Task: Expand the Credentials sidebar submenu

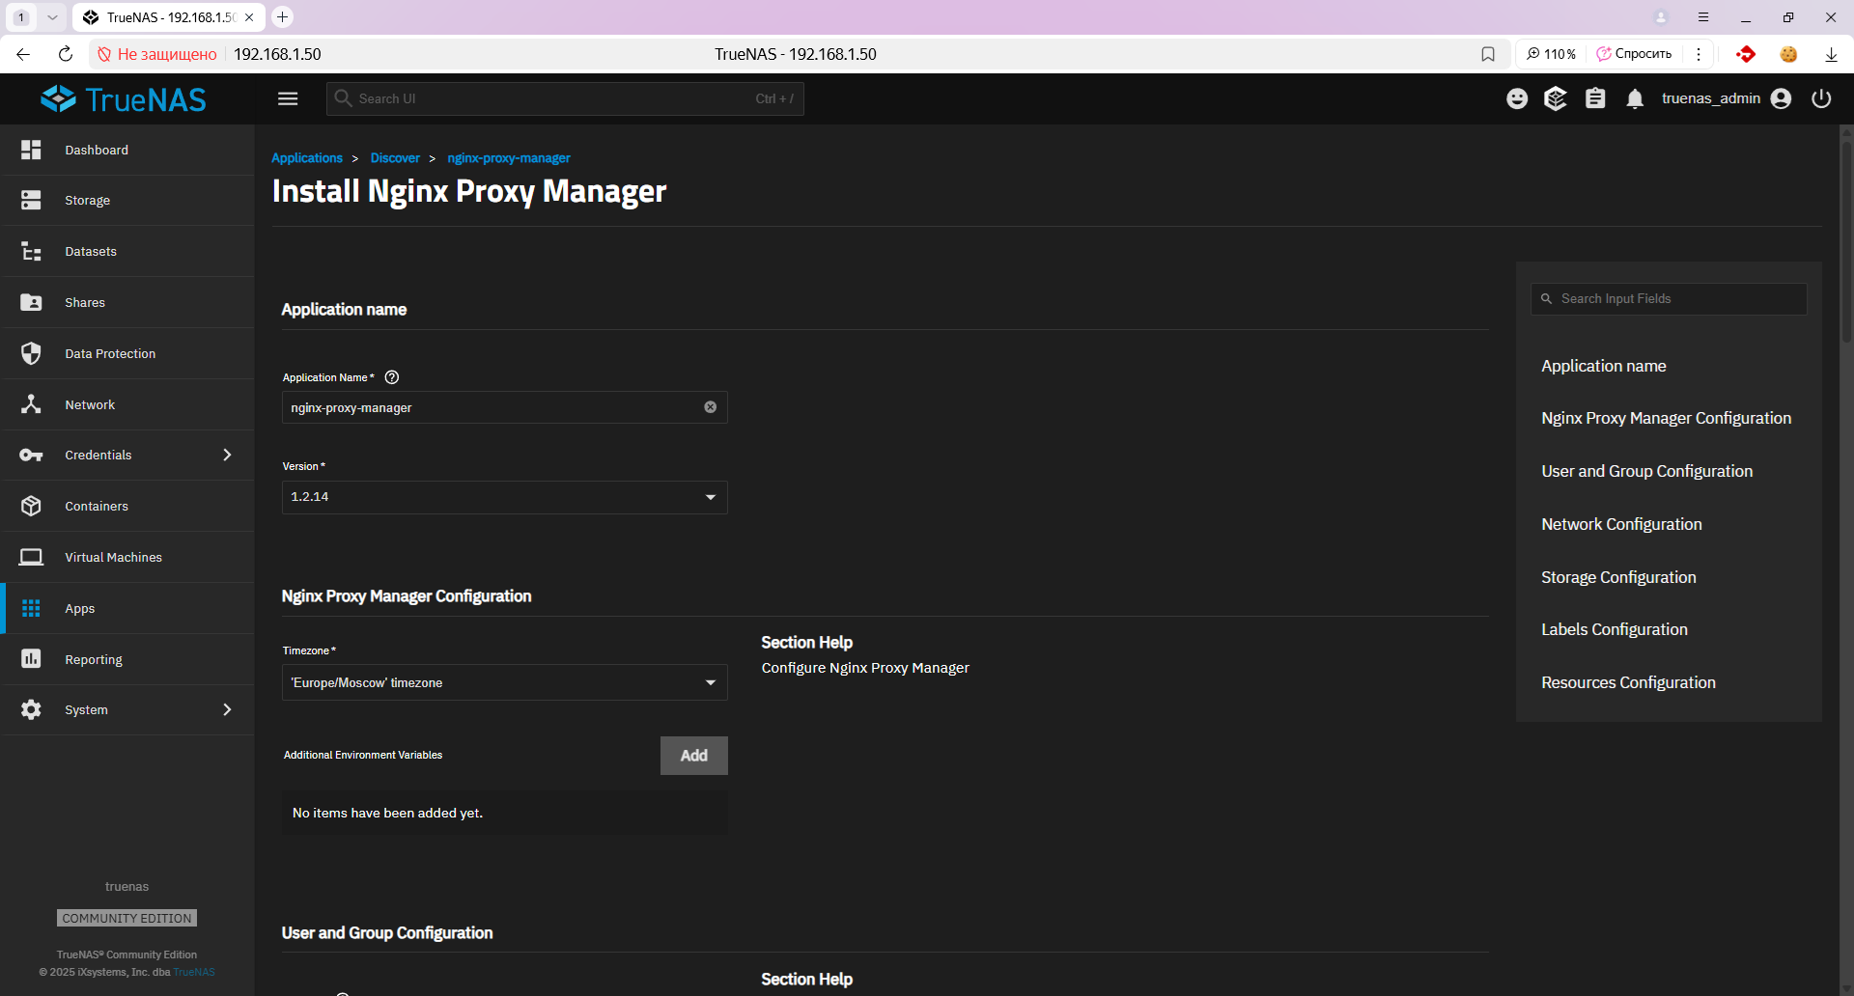Action: (x=227, y=455)
